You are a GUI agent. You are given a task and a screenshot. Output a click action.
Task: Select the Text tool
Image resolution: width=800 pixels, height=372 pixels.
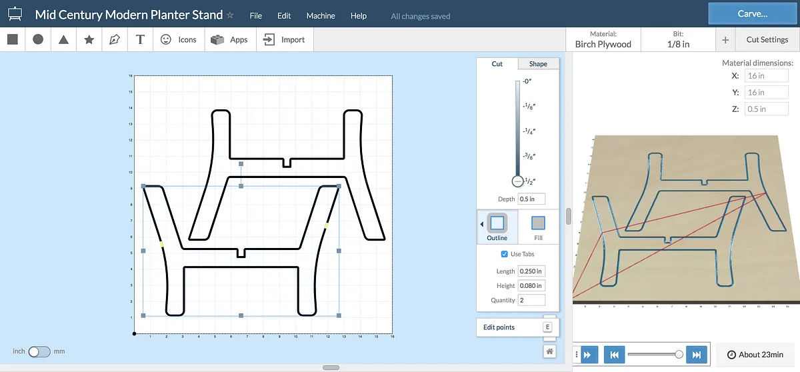pyautogui.click(x=140, y=39)
